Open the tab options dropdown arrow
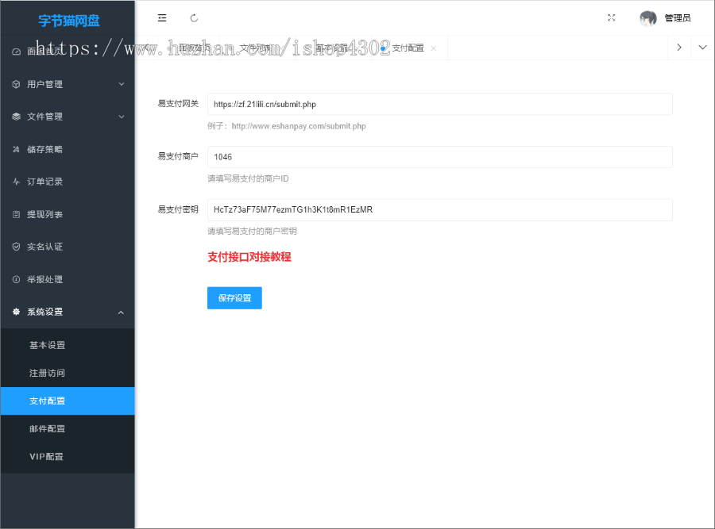 [x=703, y=48]
